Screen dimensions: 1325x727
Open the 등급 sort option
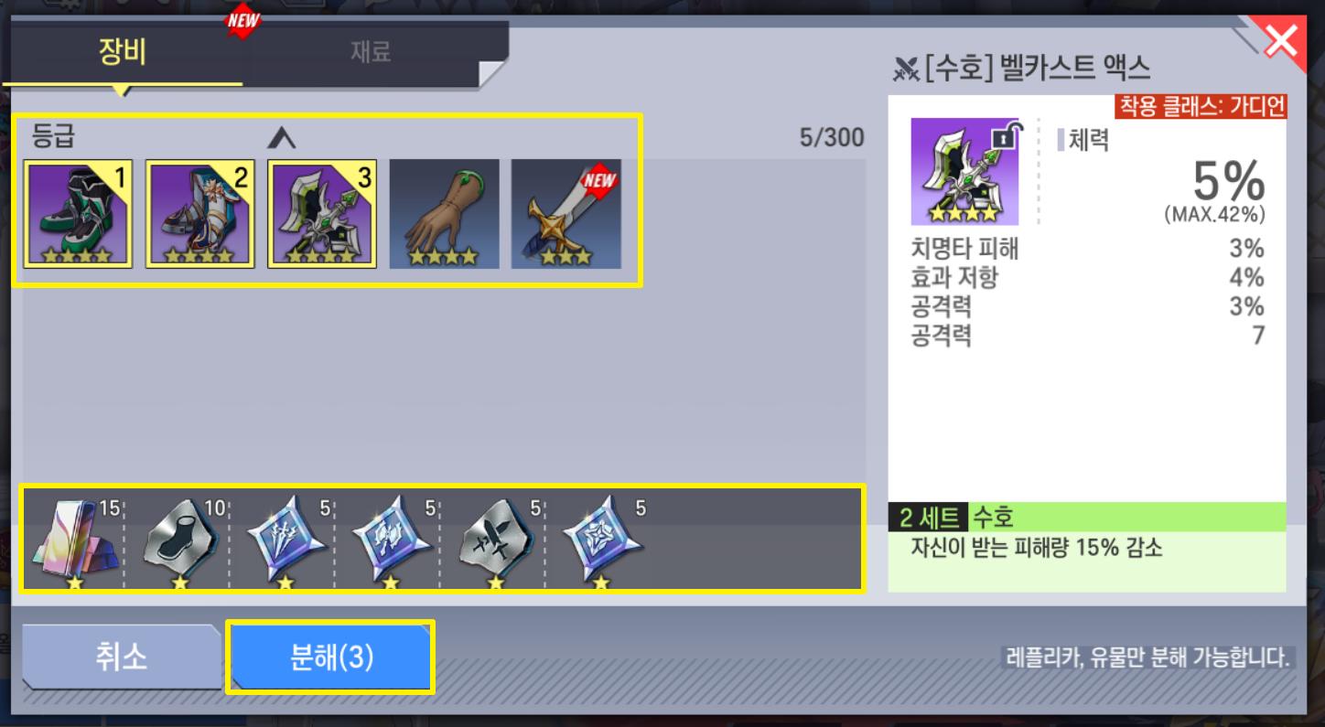point(54,137)
